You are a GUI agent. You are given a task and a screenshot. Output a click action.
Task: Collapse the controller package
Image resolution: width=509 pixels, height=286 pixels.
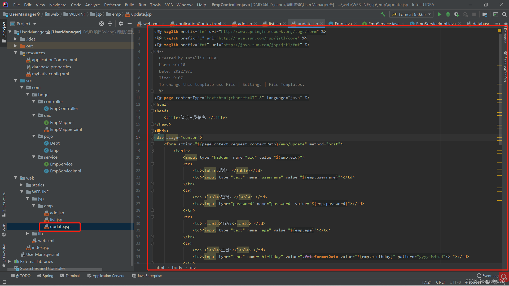pos(34,101)
